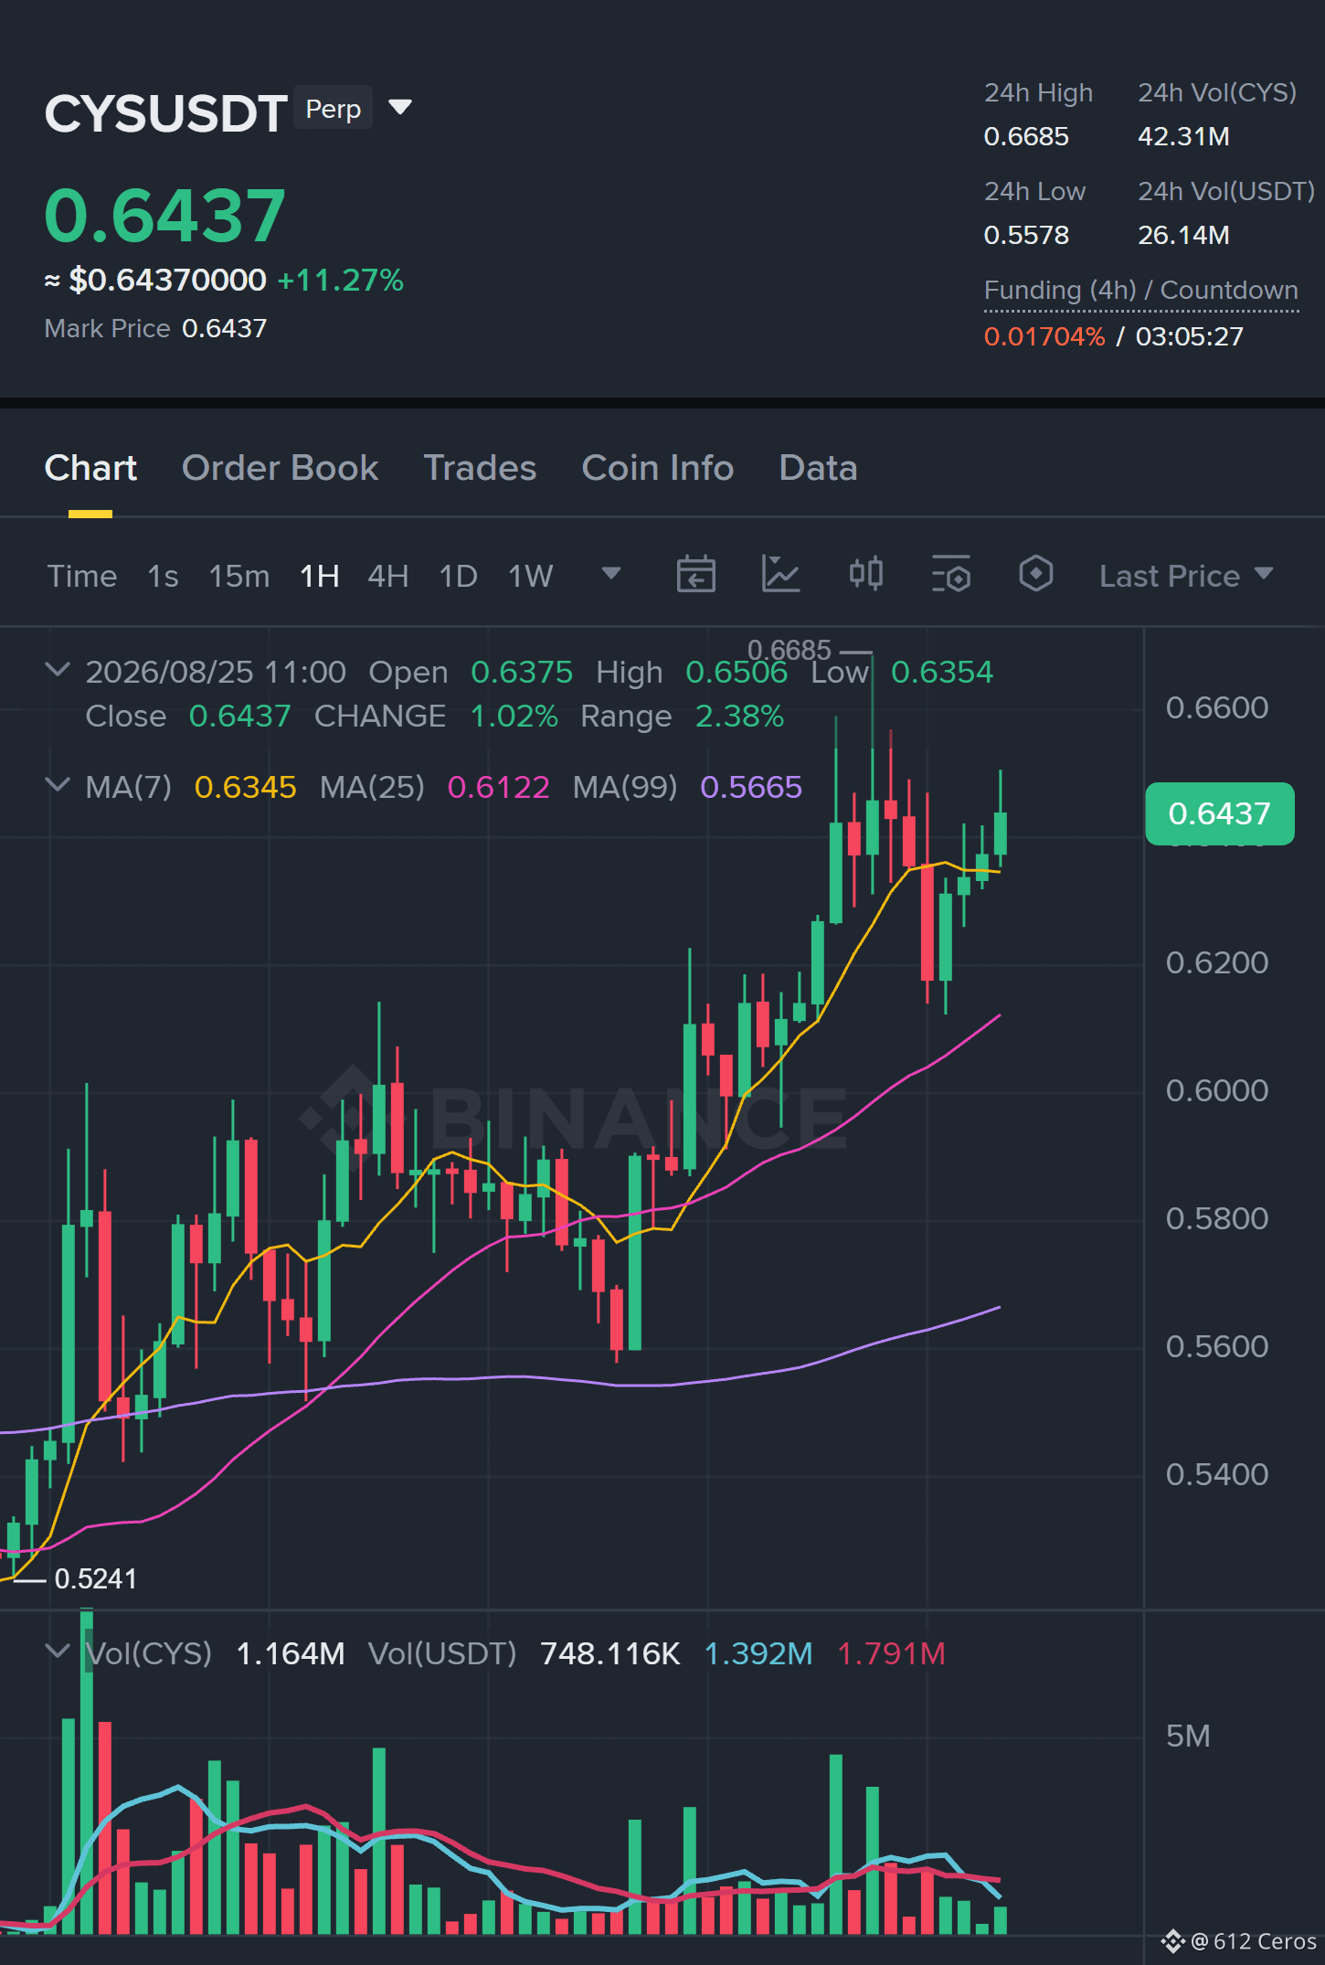Click the candle date 2026/08/25 11:00
The image size is (1325, 1965).
pos(216,672)
